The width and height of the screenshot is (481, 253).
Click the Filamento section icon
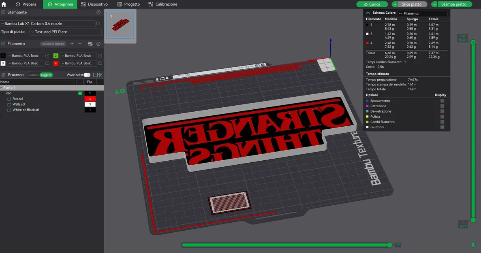coord(3,44)
